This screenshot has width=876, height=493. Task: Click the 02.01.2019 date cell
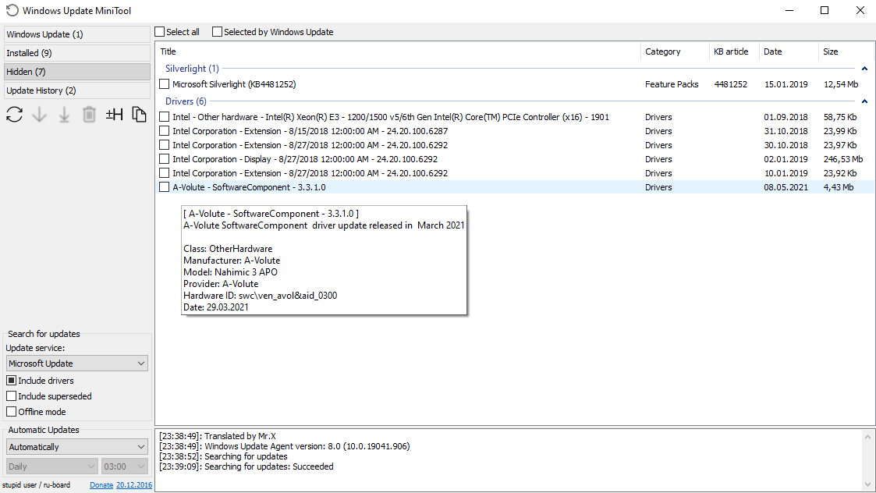tap(786, 159)
